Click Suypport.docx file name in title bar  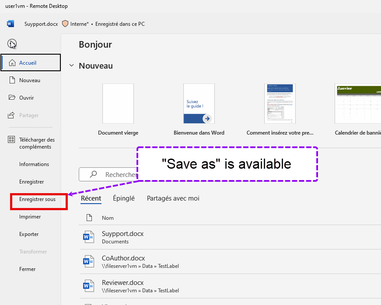pos(41,24)
